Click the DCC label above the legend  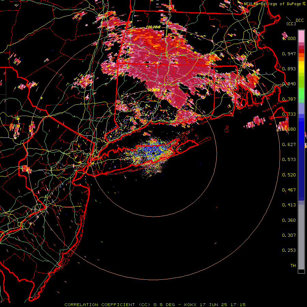point(300,20)
